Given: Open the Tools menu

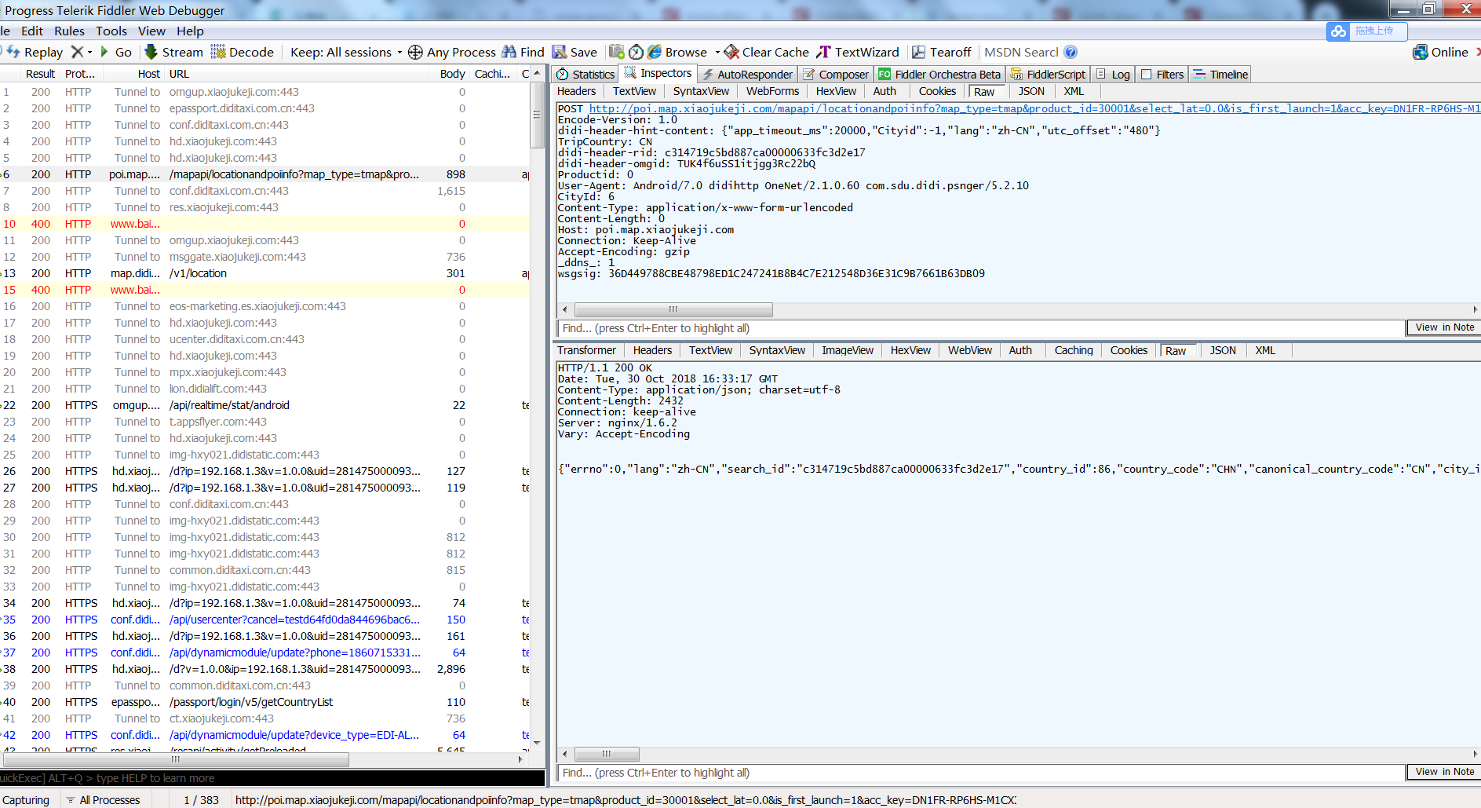Looking at the screenshot, I should click(111, 31).
